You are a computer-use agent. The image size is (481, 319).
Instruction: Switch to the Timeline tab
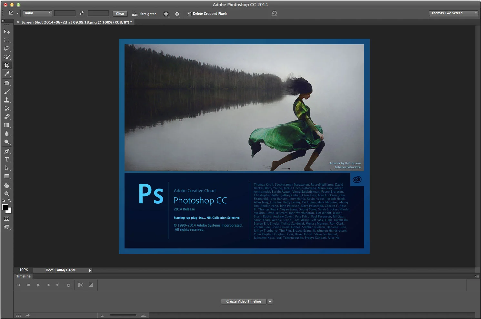pos(23,276)
